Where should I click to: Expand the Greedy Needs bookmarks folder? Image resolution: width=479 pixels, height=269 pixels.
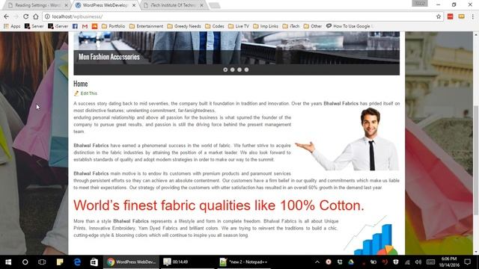184,26
